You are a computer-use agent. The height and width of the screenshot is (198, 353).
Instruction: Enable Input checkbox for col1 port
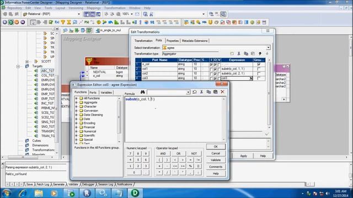tap(211, 69)
